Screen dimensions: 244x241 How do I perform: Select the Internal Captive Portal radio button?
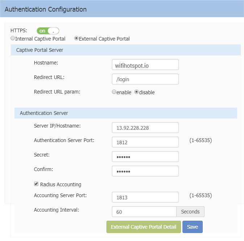click(x=13, y=38)
